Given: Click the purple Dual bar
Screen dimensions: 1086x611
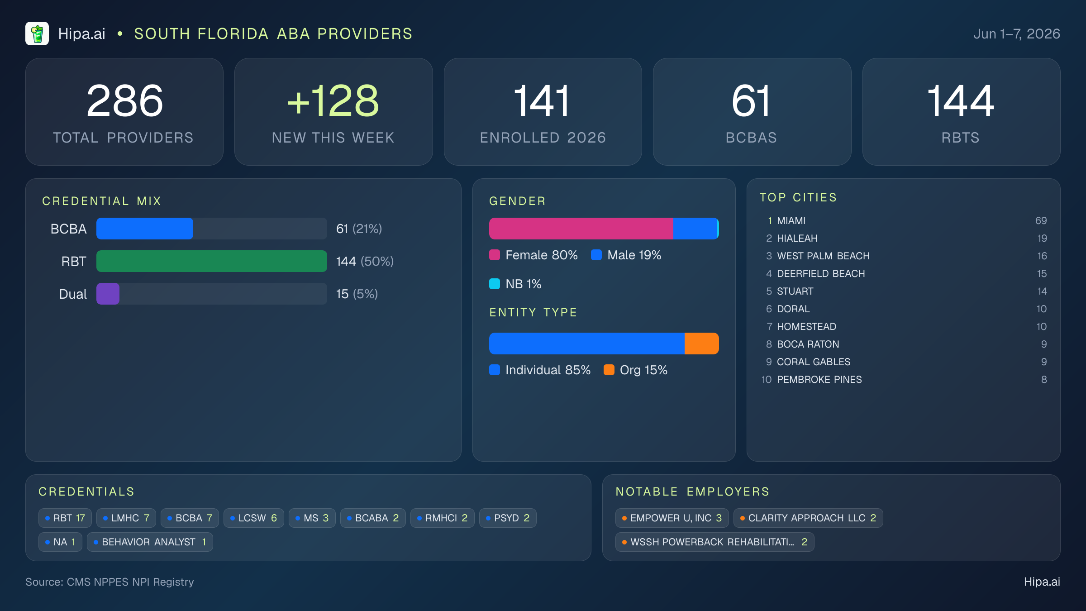Looking at the screenshot, I should pos(108,294).
